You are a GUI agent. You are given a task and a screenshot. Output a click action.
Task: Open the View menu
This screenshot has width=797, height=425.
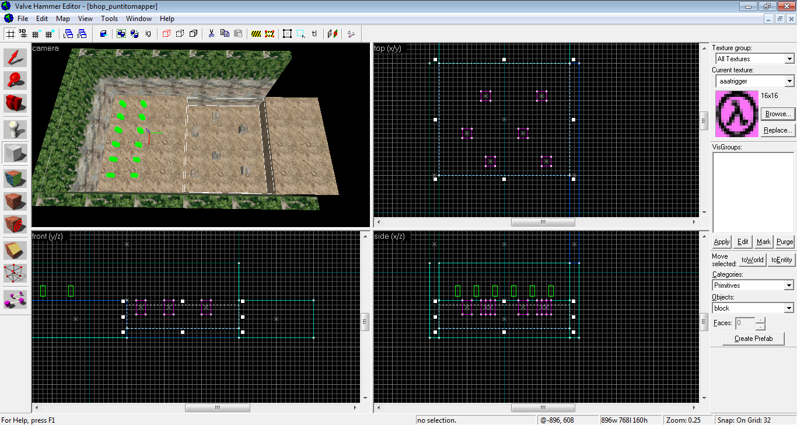85,19
